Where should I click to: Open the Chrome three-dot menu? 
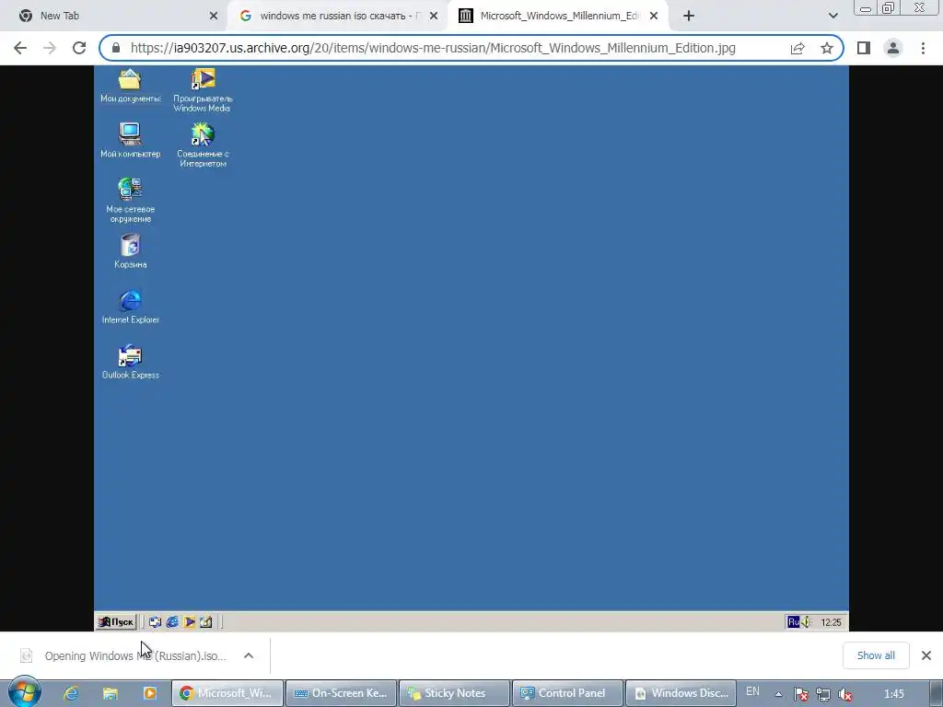tap(923, 48)
